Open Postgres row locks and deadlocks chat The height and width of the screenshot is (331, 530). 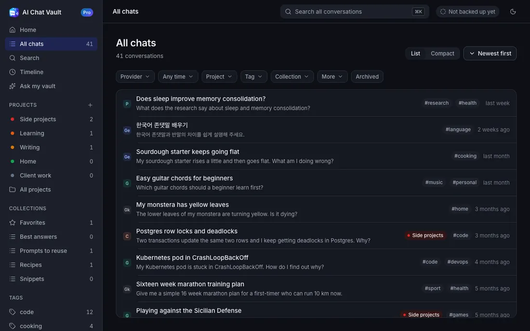coord(316,236)
